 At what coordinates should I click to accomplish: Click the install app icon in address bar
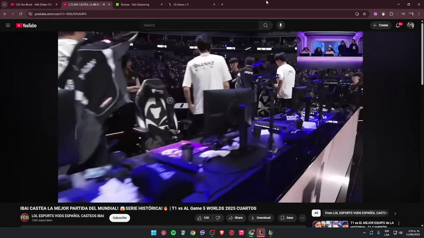click(357, 14)
